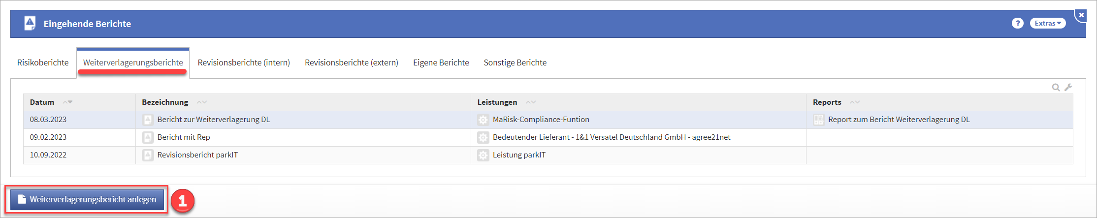
Task: Click gear icon beside MaRisk-Compliance-Funtion
Action: pyautogui.click(x=483, y=120)
